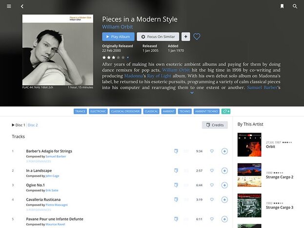Switch to the Disc 2 tab
The width and height of the screenshot is (304, 228).
(x=33, y=125)
